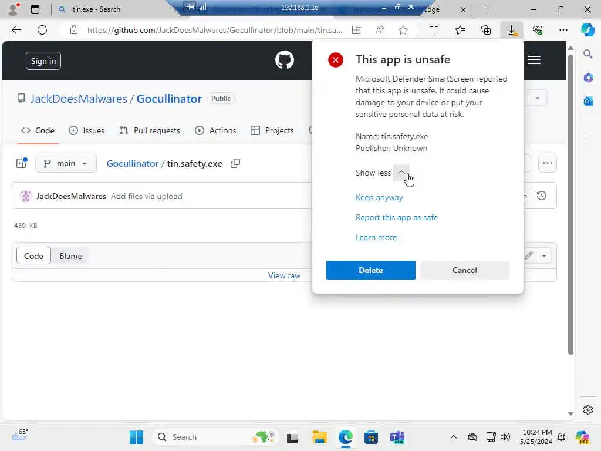Open the tab actions menu icon
Viewport: 601px width, 451px height.
(x=35, y=9)
